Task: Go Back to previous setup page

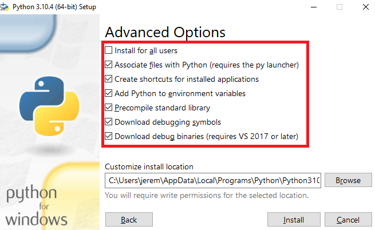Action: coord(129,220)
